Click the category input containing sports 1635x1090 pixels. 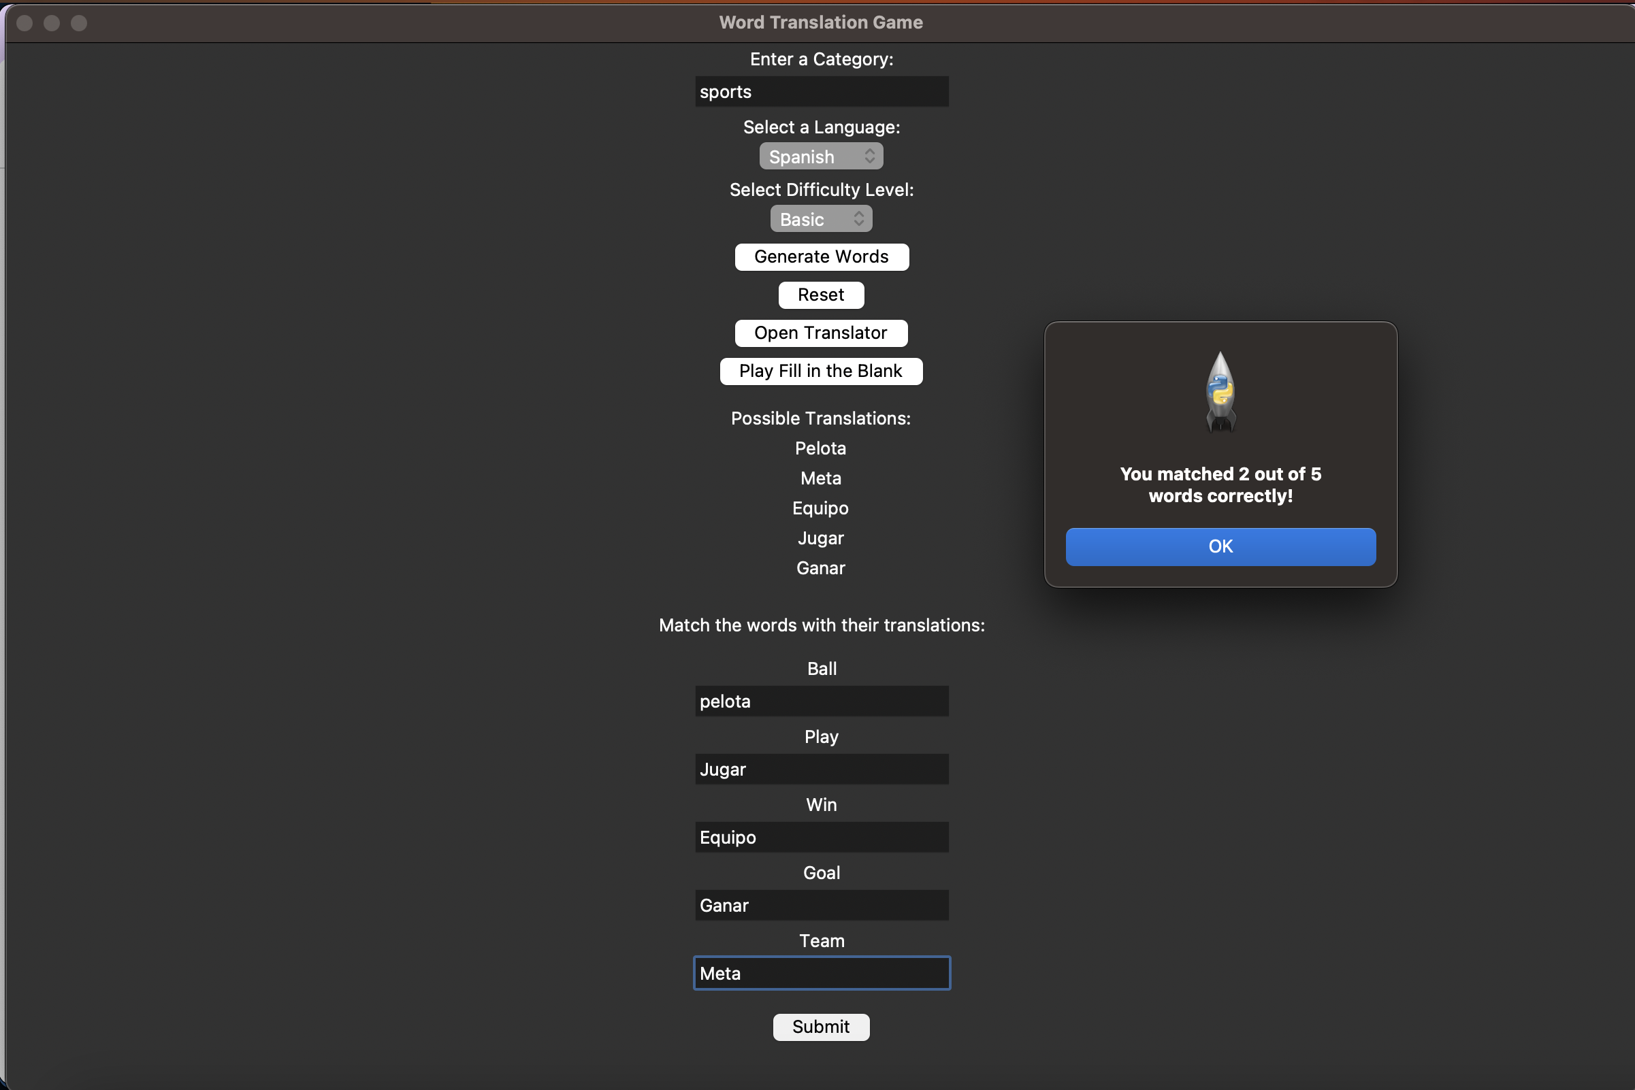coord(822,91)
